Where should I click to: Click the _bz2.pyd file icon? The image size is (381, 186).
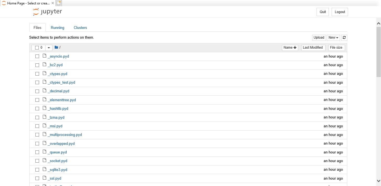pos(45,65)
